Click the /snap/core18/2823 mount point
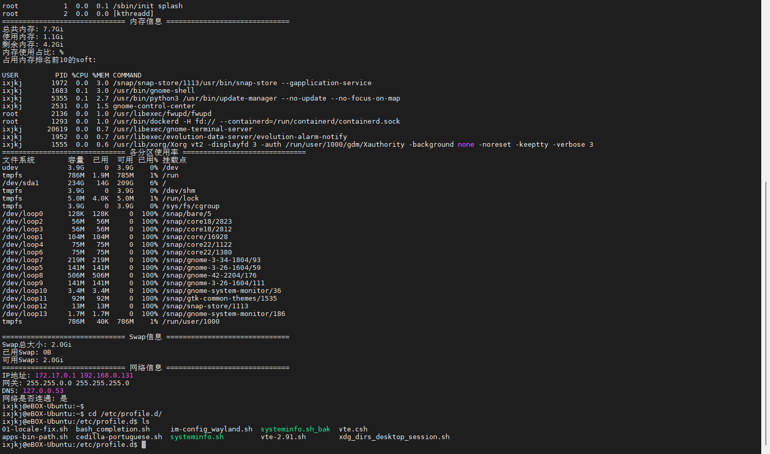 point(197,222)
